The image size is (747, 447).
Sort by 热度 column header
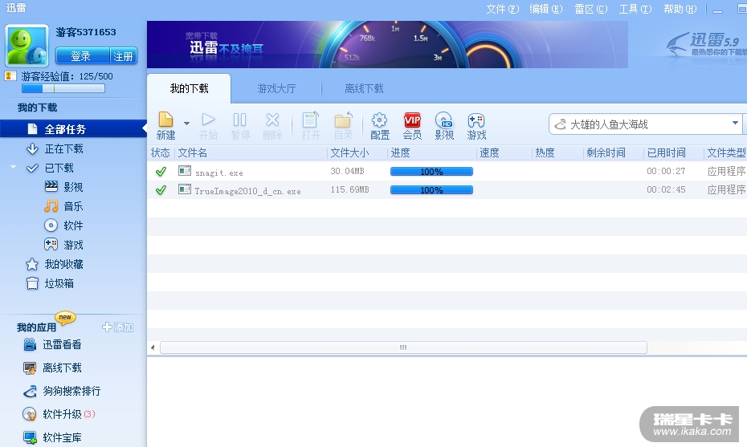pyautogui.click(x=545, y=152)
